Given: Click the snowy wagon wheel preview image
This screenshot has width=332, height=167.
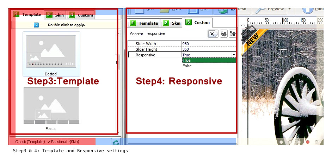Looking at the screenshot, I should coord(283,87).
